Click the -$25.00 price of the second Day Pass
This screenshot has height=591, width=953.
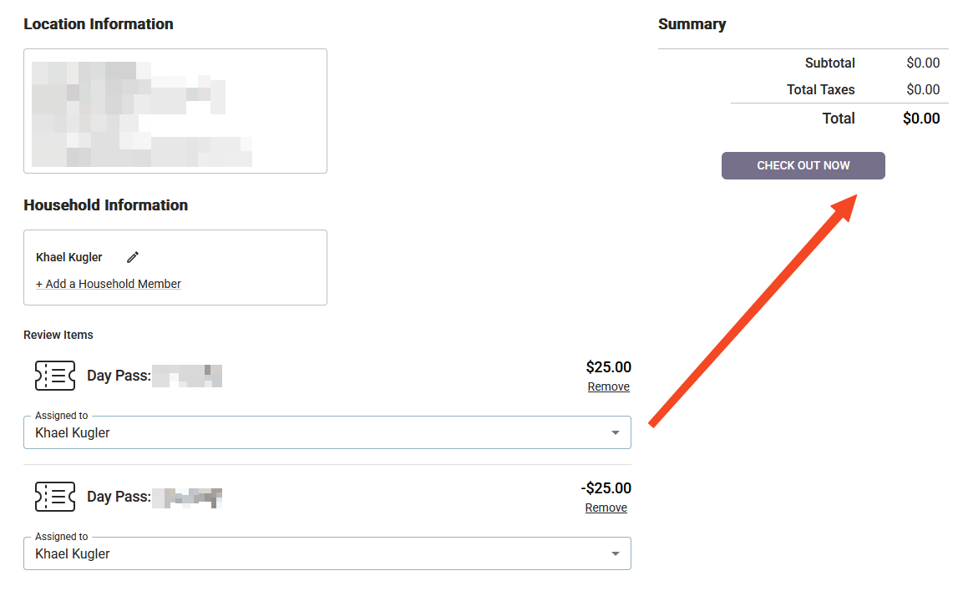(606, 488)
